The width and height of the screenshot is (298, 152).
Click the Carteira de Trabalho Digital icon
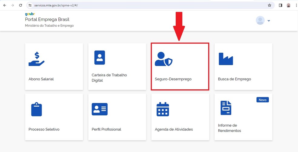click(100, 58)
